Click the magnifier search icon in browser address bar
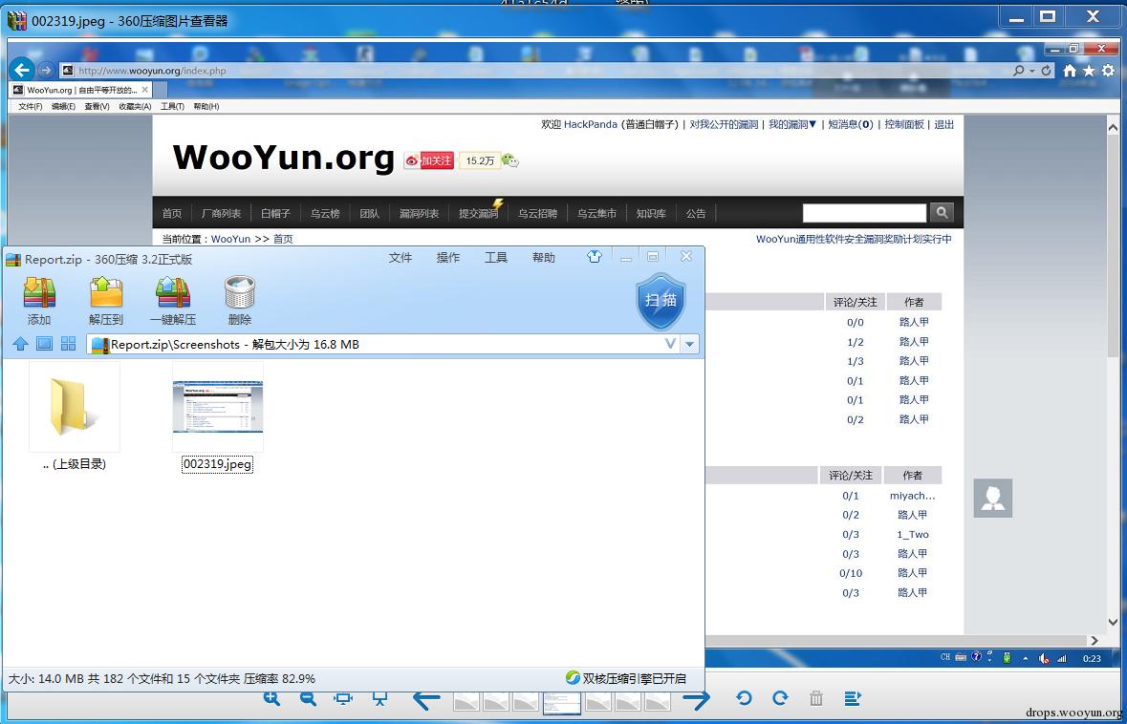This screenshot has height=724, width=1127. click(x=1018, y=71)
